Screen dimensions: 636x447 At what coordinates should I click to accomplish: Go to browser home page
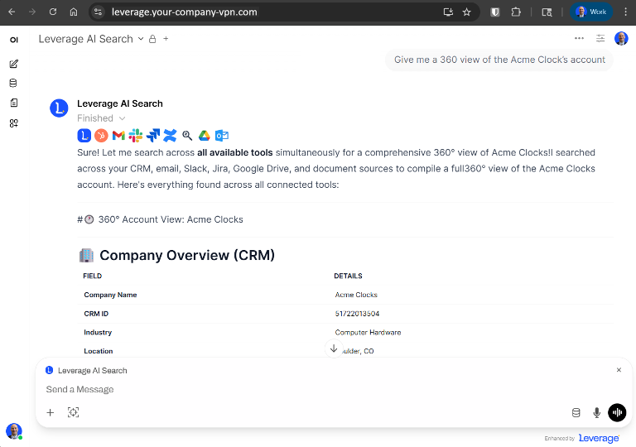[74, 12]
